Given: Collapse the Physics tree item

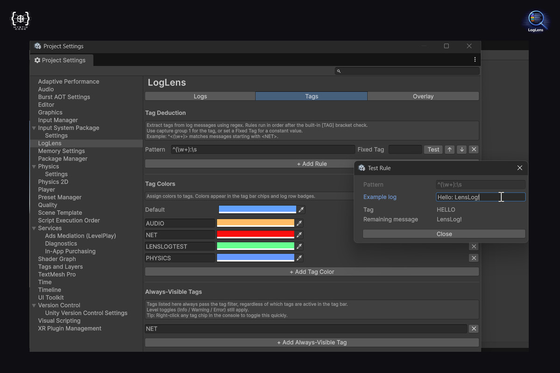Looking at the screenshot, I should pyautogui.click(x=34, y=166).
